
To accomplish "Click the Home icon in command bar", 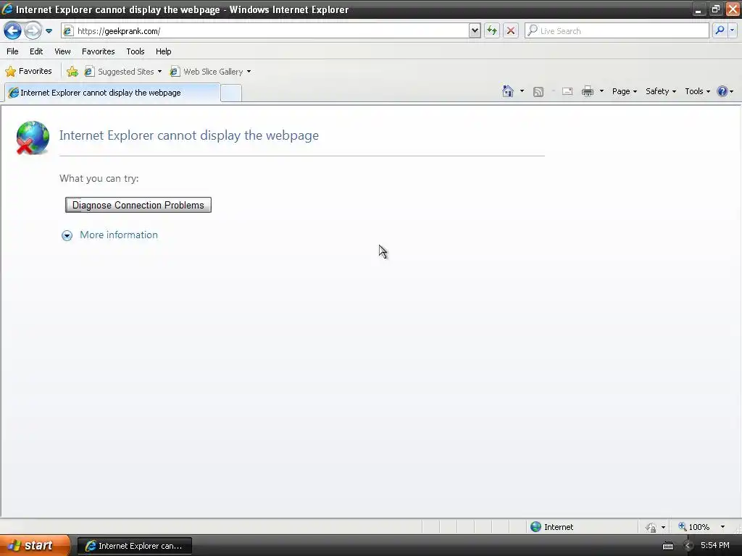I will 508,91.
